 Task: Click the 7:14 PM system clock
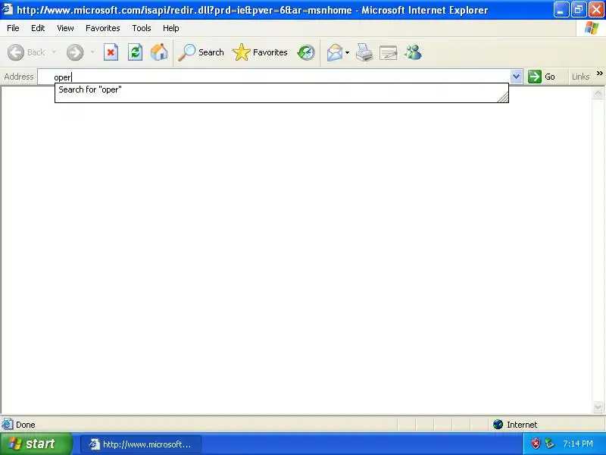coord(577,444)
